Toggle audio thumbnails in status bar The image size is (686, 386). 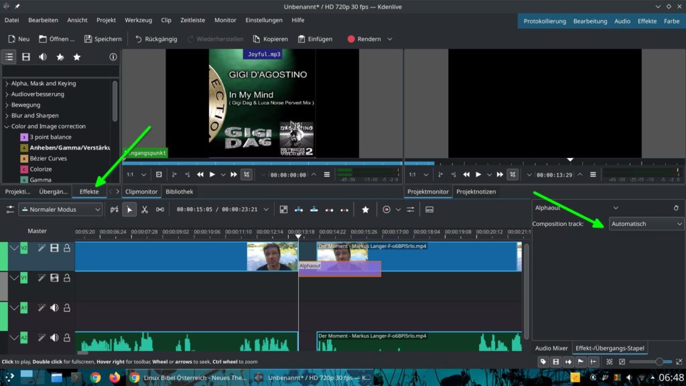[568, 362]
